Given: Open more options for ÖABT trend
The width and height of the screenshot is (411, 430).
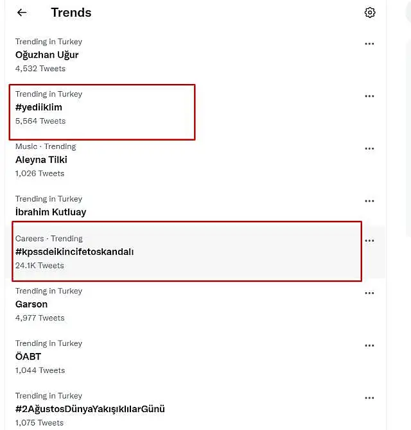Looking at the screenshot, I should click(369, 345).
